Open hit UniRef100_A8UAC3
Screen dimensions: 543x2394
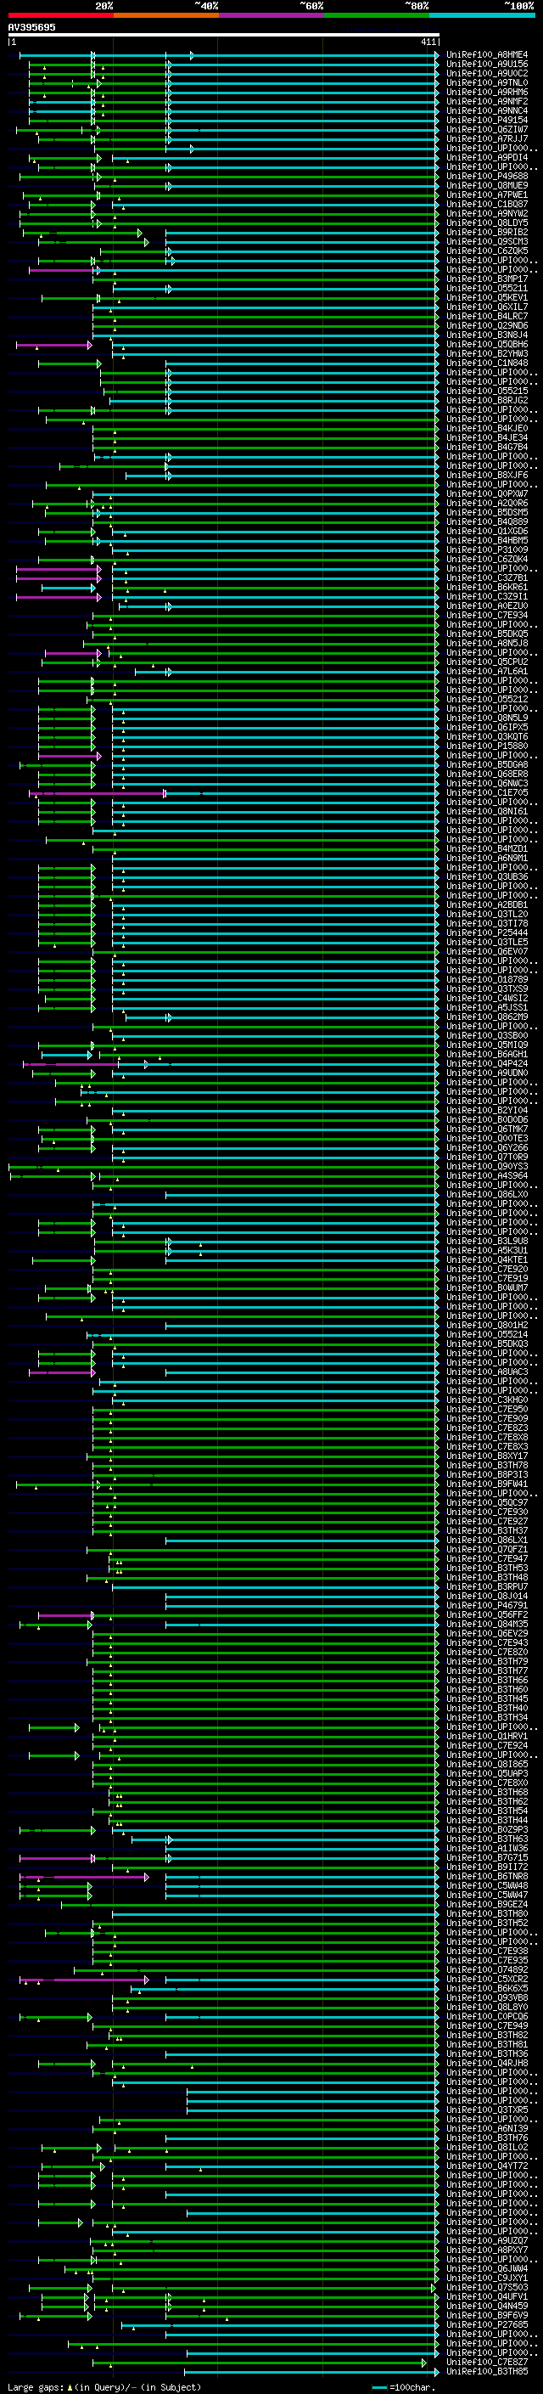487,1372
